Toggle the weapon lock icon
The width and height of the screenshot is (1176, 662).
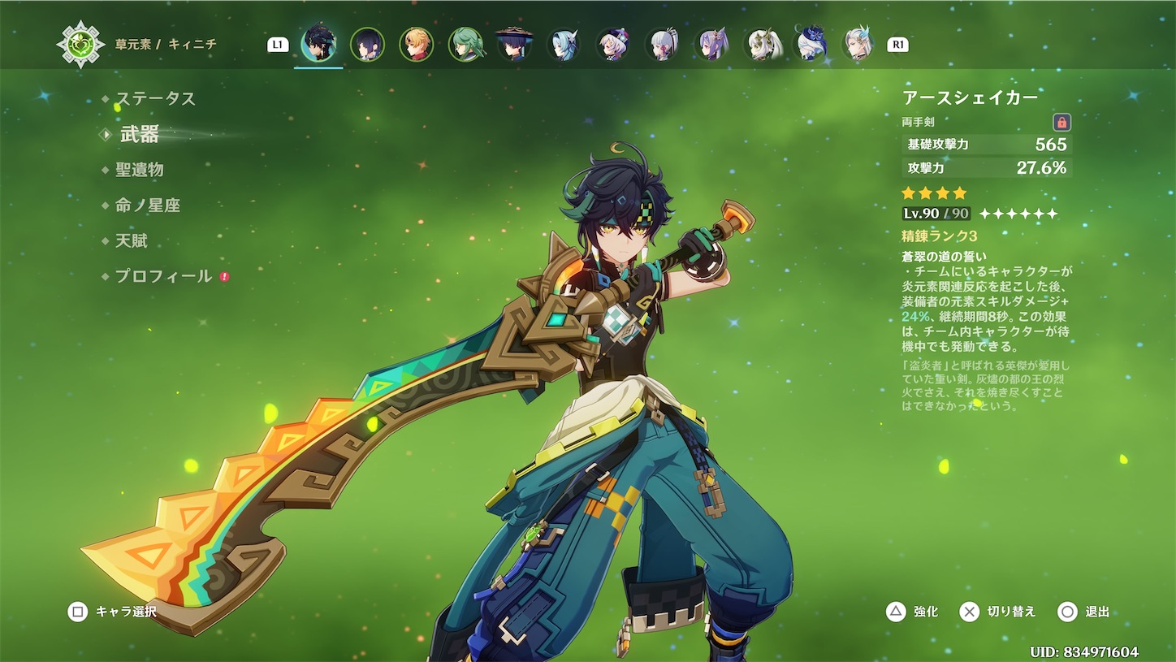click(1062, 123)
